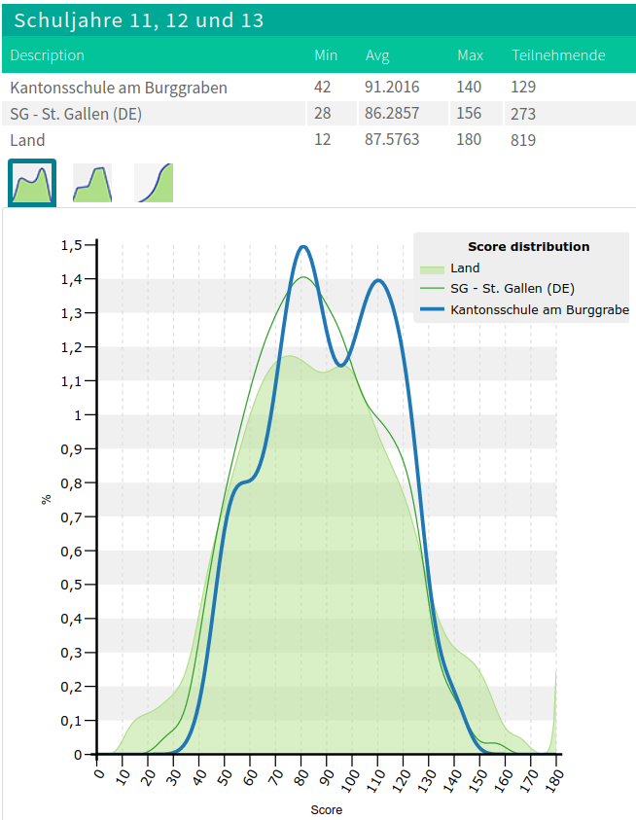Click the Avg column header
Image resolution: width=636 pixels, height=820 pixels.
[377, 55]
